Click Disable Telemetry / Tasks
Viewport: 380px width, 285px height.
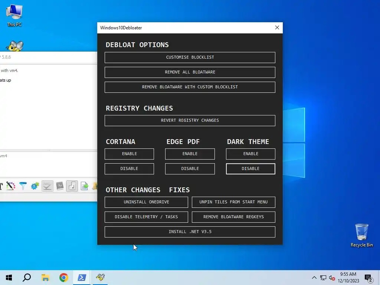tap(146, 217)
